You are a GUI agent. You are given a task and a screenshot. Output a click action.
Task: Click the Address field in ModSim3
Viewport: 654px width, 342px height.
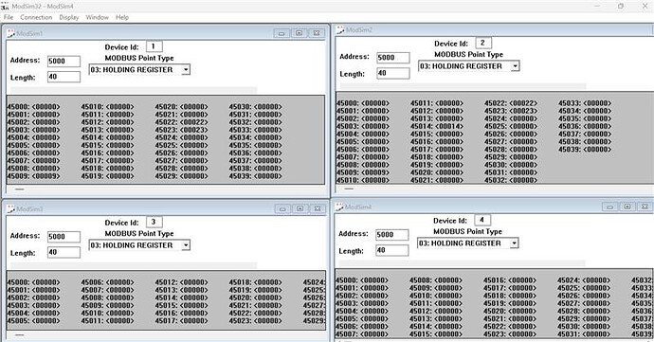pos(64,237)
